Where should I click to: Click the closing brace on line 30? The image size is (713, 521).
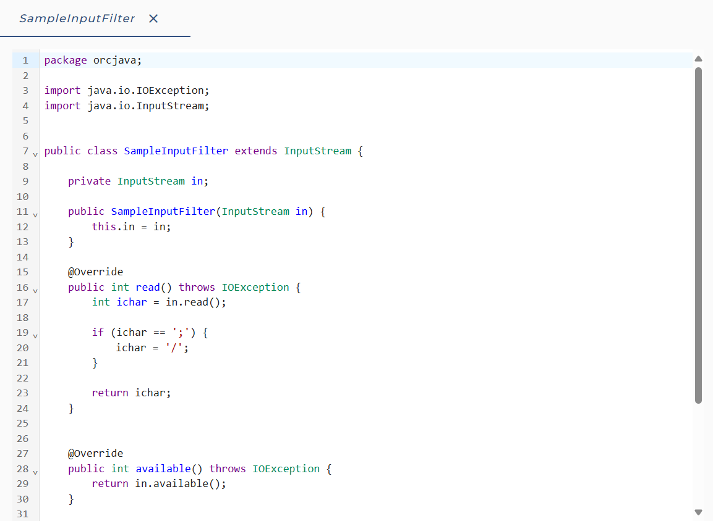pyautogui.click(x=71, y=499)
